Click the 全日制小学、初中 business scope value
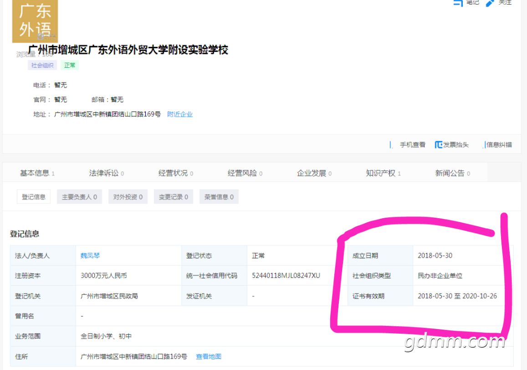The width and height of the screenshot is (527, 370). (106, 336)
